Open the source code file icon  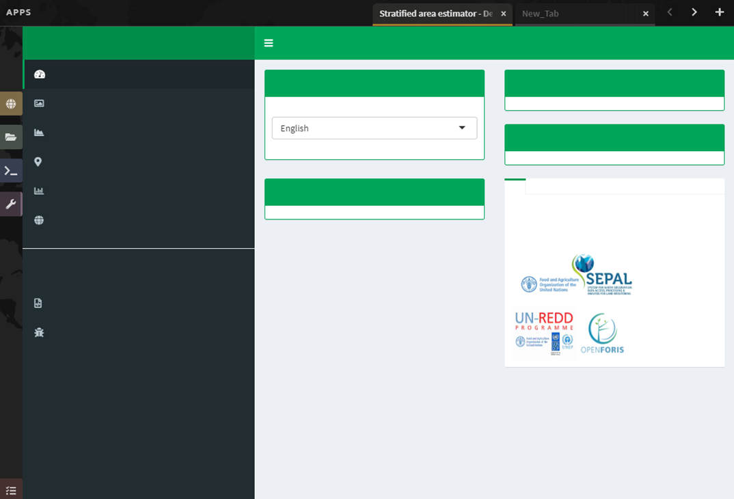coord(38,303)
